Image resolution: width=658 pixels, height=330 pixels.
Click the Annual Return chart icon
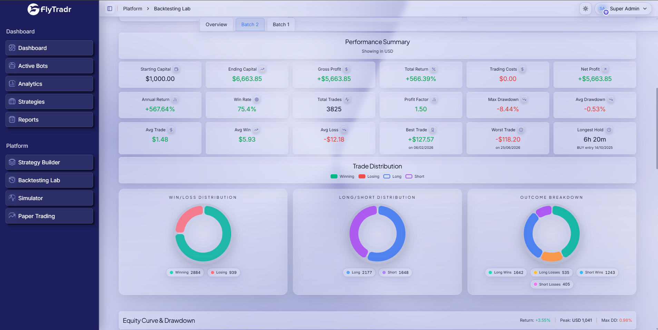pyautogui.click(x=175, y=100)
